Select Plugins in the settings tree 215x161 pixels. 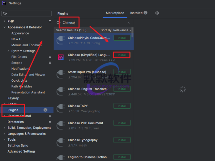pos(13,110)
